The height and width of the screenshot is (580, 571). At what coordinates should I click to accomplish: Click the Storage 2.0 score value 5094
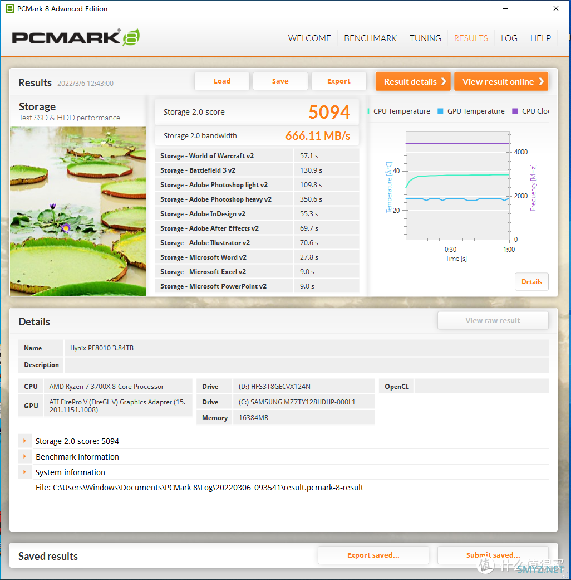coord(329,112)
